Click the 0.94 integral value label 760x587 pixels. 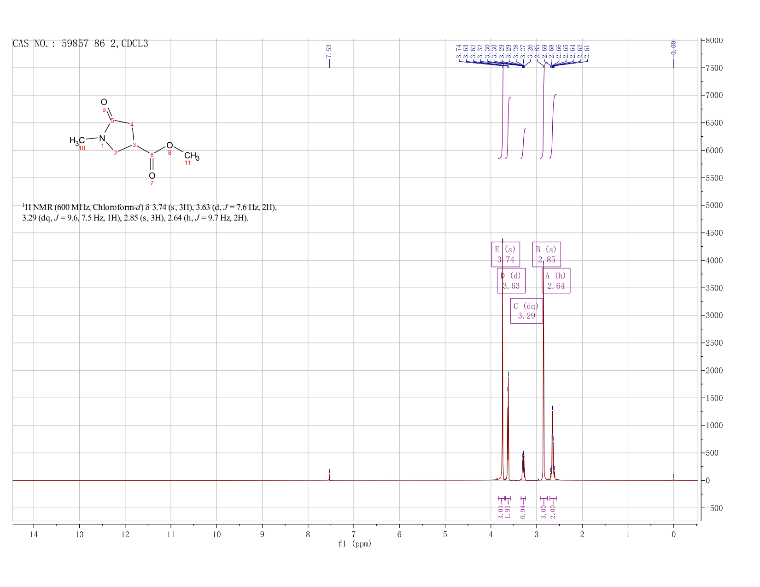point(523,511)
